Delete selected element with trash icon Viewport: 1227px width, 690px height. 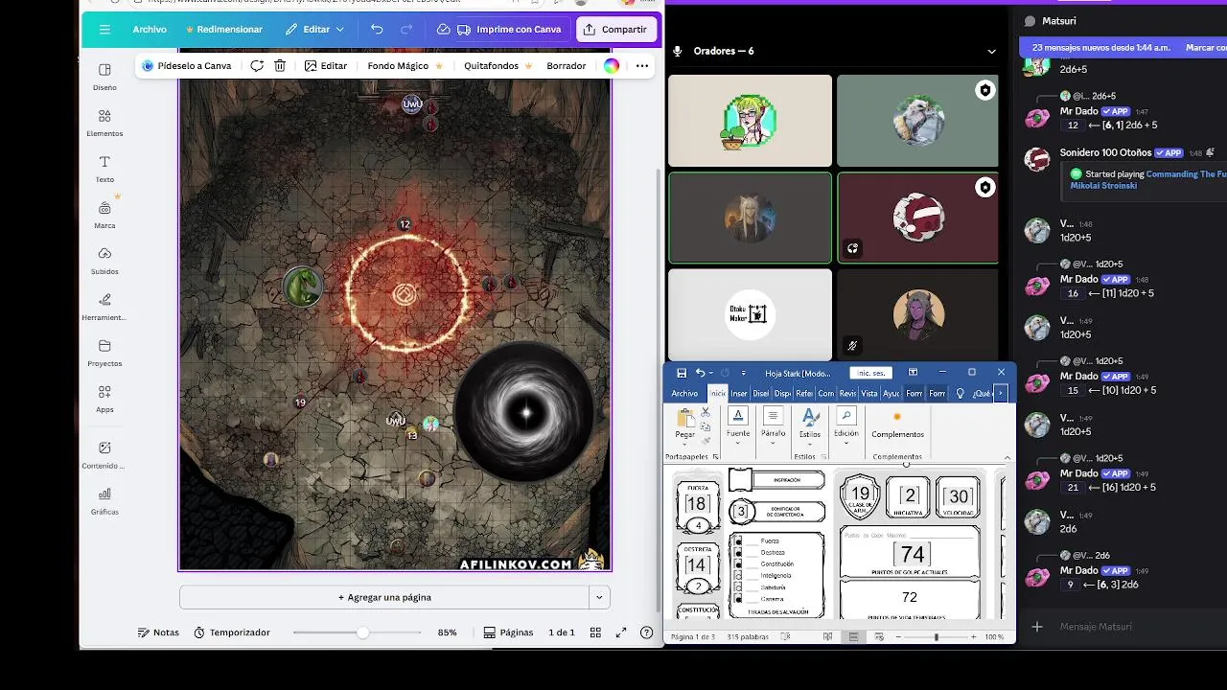click(x=280, y=66)
